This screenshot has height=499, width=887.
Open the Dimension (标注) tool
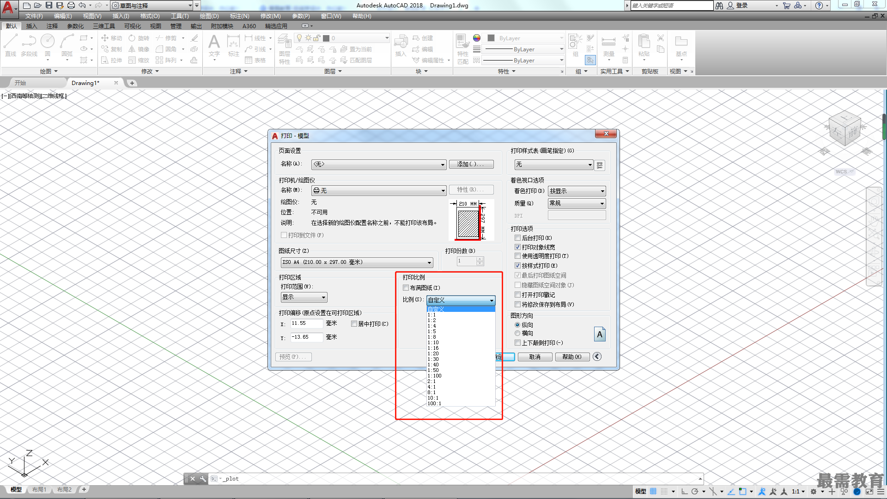(234, 45)
